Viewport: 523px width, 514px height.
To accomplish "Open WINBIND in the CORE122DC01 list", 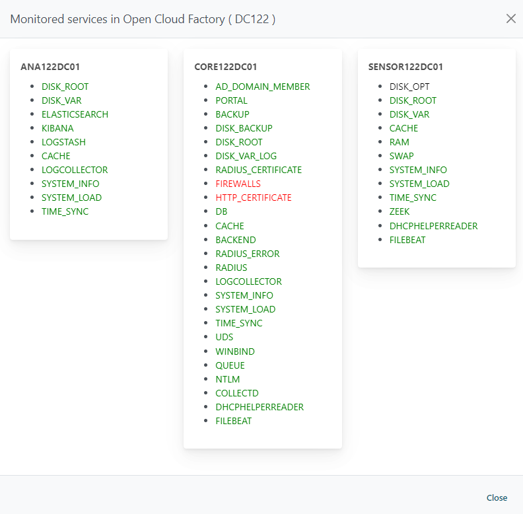I will pyautogui.click(x=234, y=351).
